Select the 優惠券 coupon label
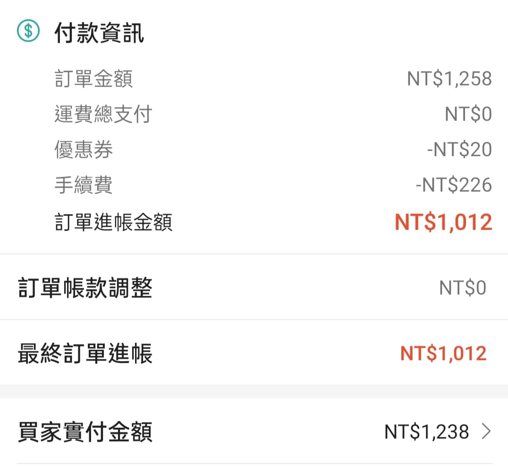This screenshot has height=467, width=508. coord(84,149)
